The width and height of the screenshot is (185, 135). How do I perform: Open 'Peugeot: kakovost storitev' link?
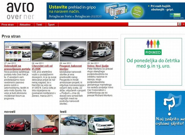71,67
